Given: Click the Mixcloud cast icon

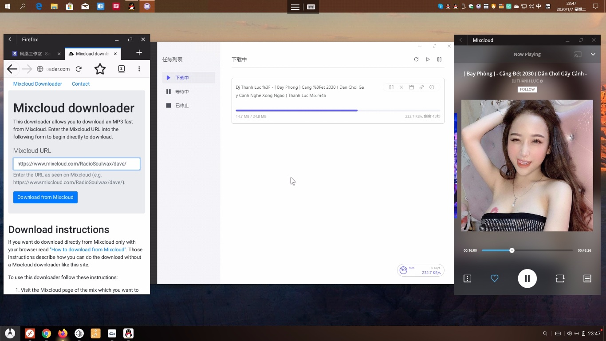Looking at the screenshot, I should 578,55.
